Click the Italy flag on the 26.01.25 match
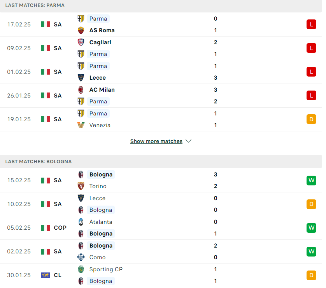 [46, 96]
